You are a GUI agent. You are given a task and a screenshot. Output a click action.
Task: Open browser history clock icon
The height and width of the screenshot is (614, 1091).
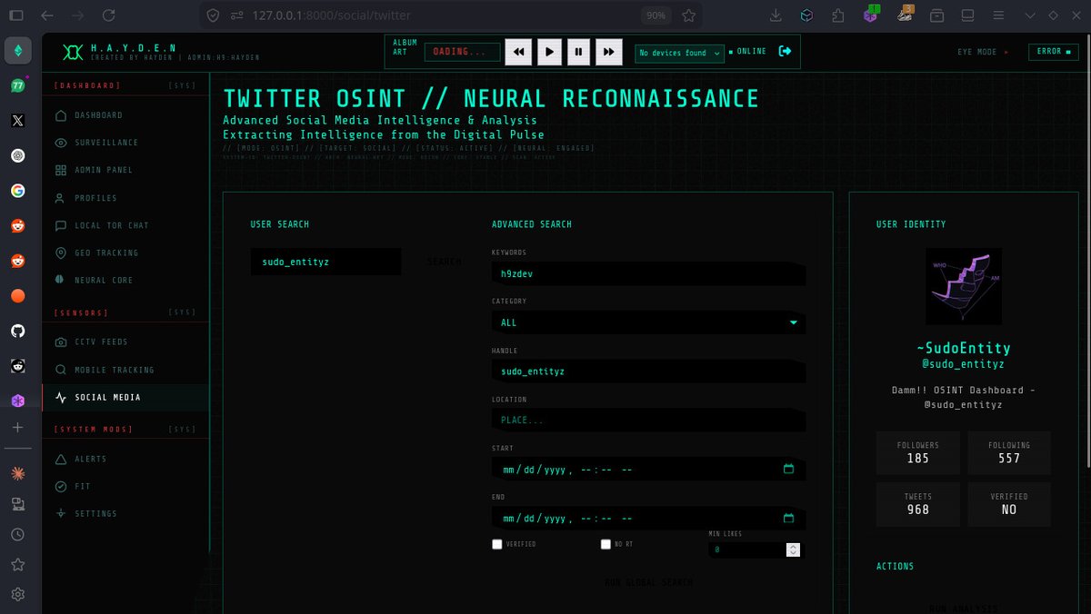click(17, 535)
